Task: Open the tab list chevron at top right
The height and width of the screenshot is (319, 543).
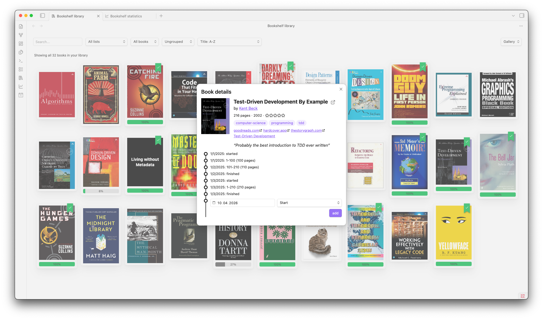Action: [513, 16]
